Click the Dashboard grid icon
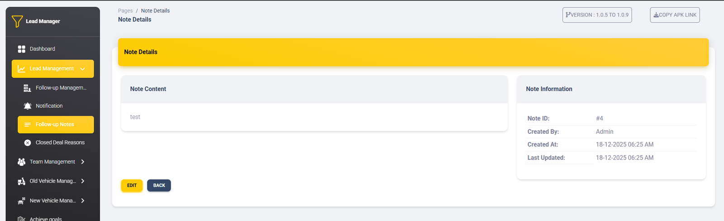The width and height of the screenshot is (724, 221). pos(21,49)
